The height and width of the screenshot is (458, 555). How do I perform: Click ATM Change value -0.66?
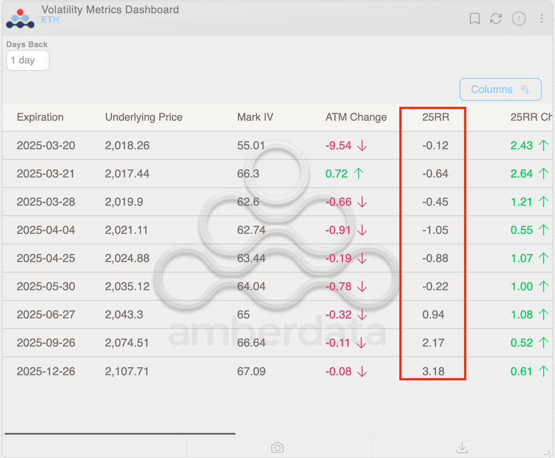(338, 202)
